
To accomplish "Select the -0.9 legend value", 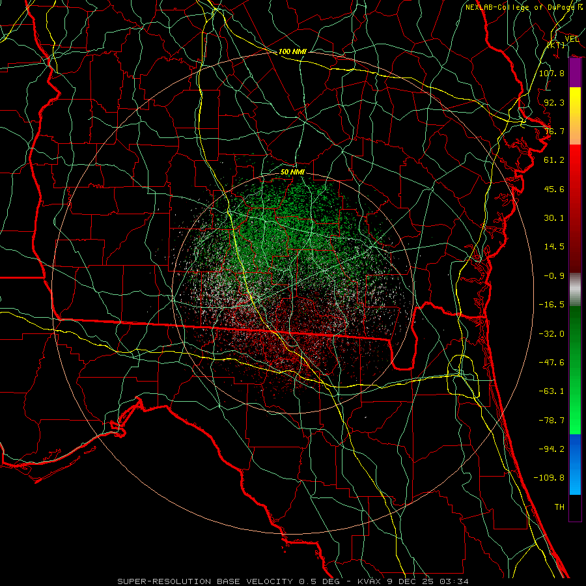I will click(554, 276).
